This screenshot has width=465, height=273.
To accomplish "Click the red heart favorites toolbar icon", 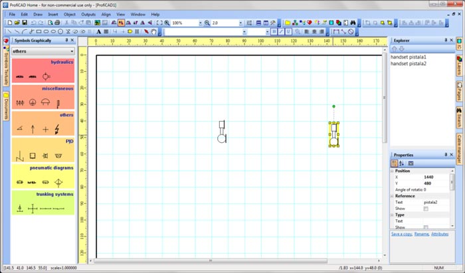I will coord(310,23).
